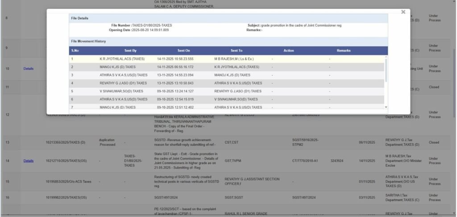This screenshot has height=217, width=457.
Task: Click the 'Remarks' column header
Action: point(344,51)
